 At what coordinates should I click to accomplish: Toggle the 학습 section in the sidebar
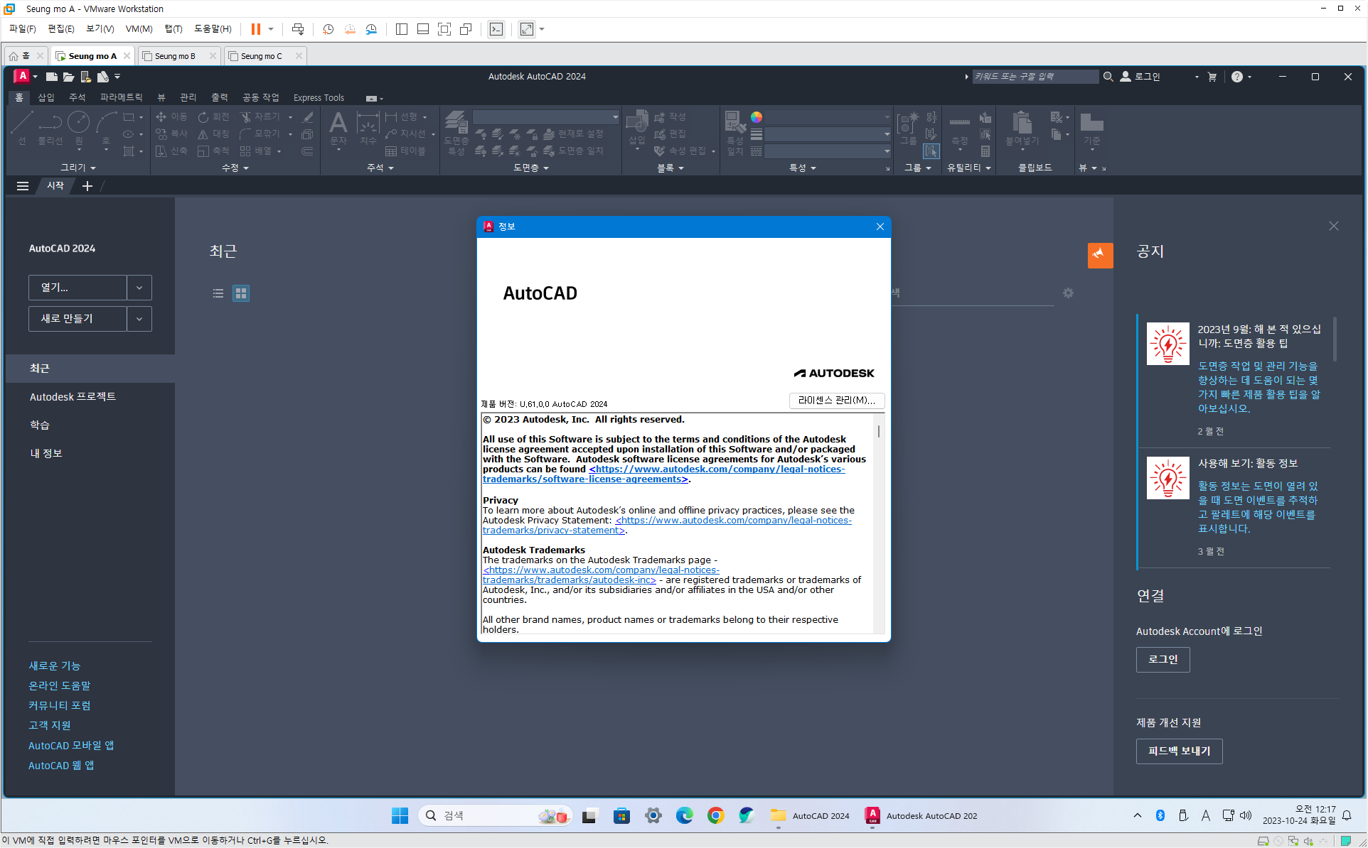(40, 425)
